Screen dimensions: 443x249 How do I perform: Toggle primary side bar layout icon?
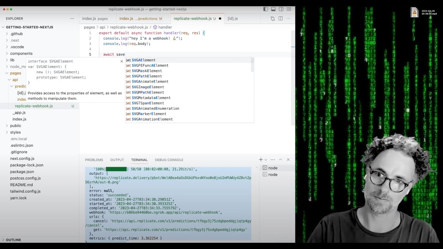coord(265,9)
